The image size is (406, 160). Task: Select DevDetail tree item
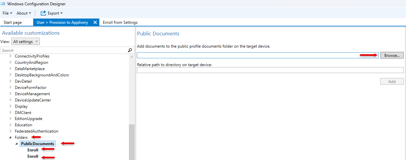23,81
